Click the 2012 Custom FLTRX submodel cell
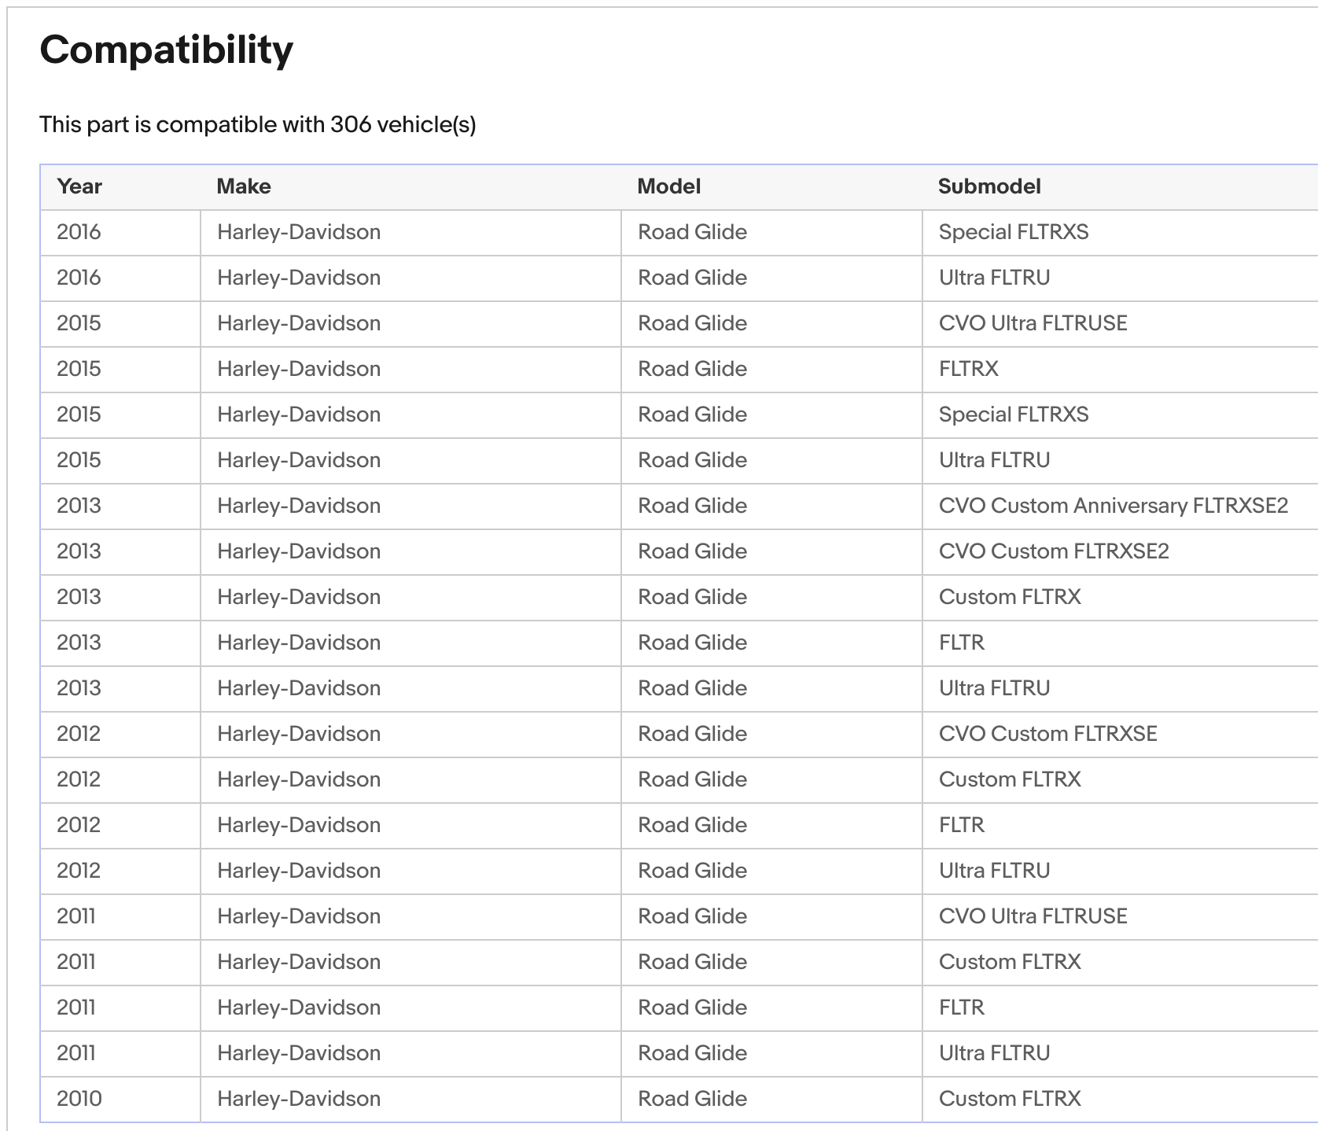1318x1131 pixels. (1009, 779)
